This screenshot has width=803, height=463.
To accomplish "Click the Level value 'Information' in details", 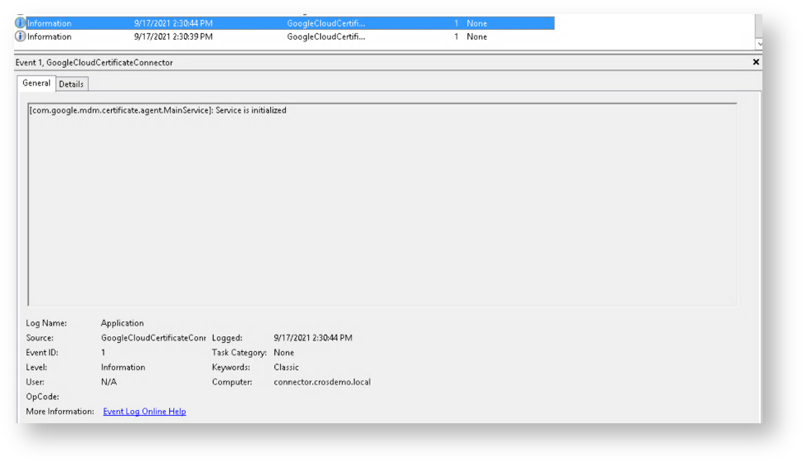I will pyautogui.click(x=123, y=367).
